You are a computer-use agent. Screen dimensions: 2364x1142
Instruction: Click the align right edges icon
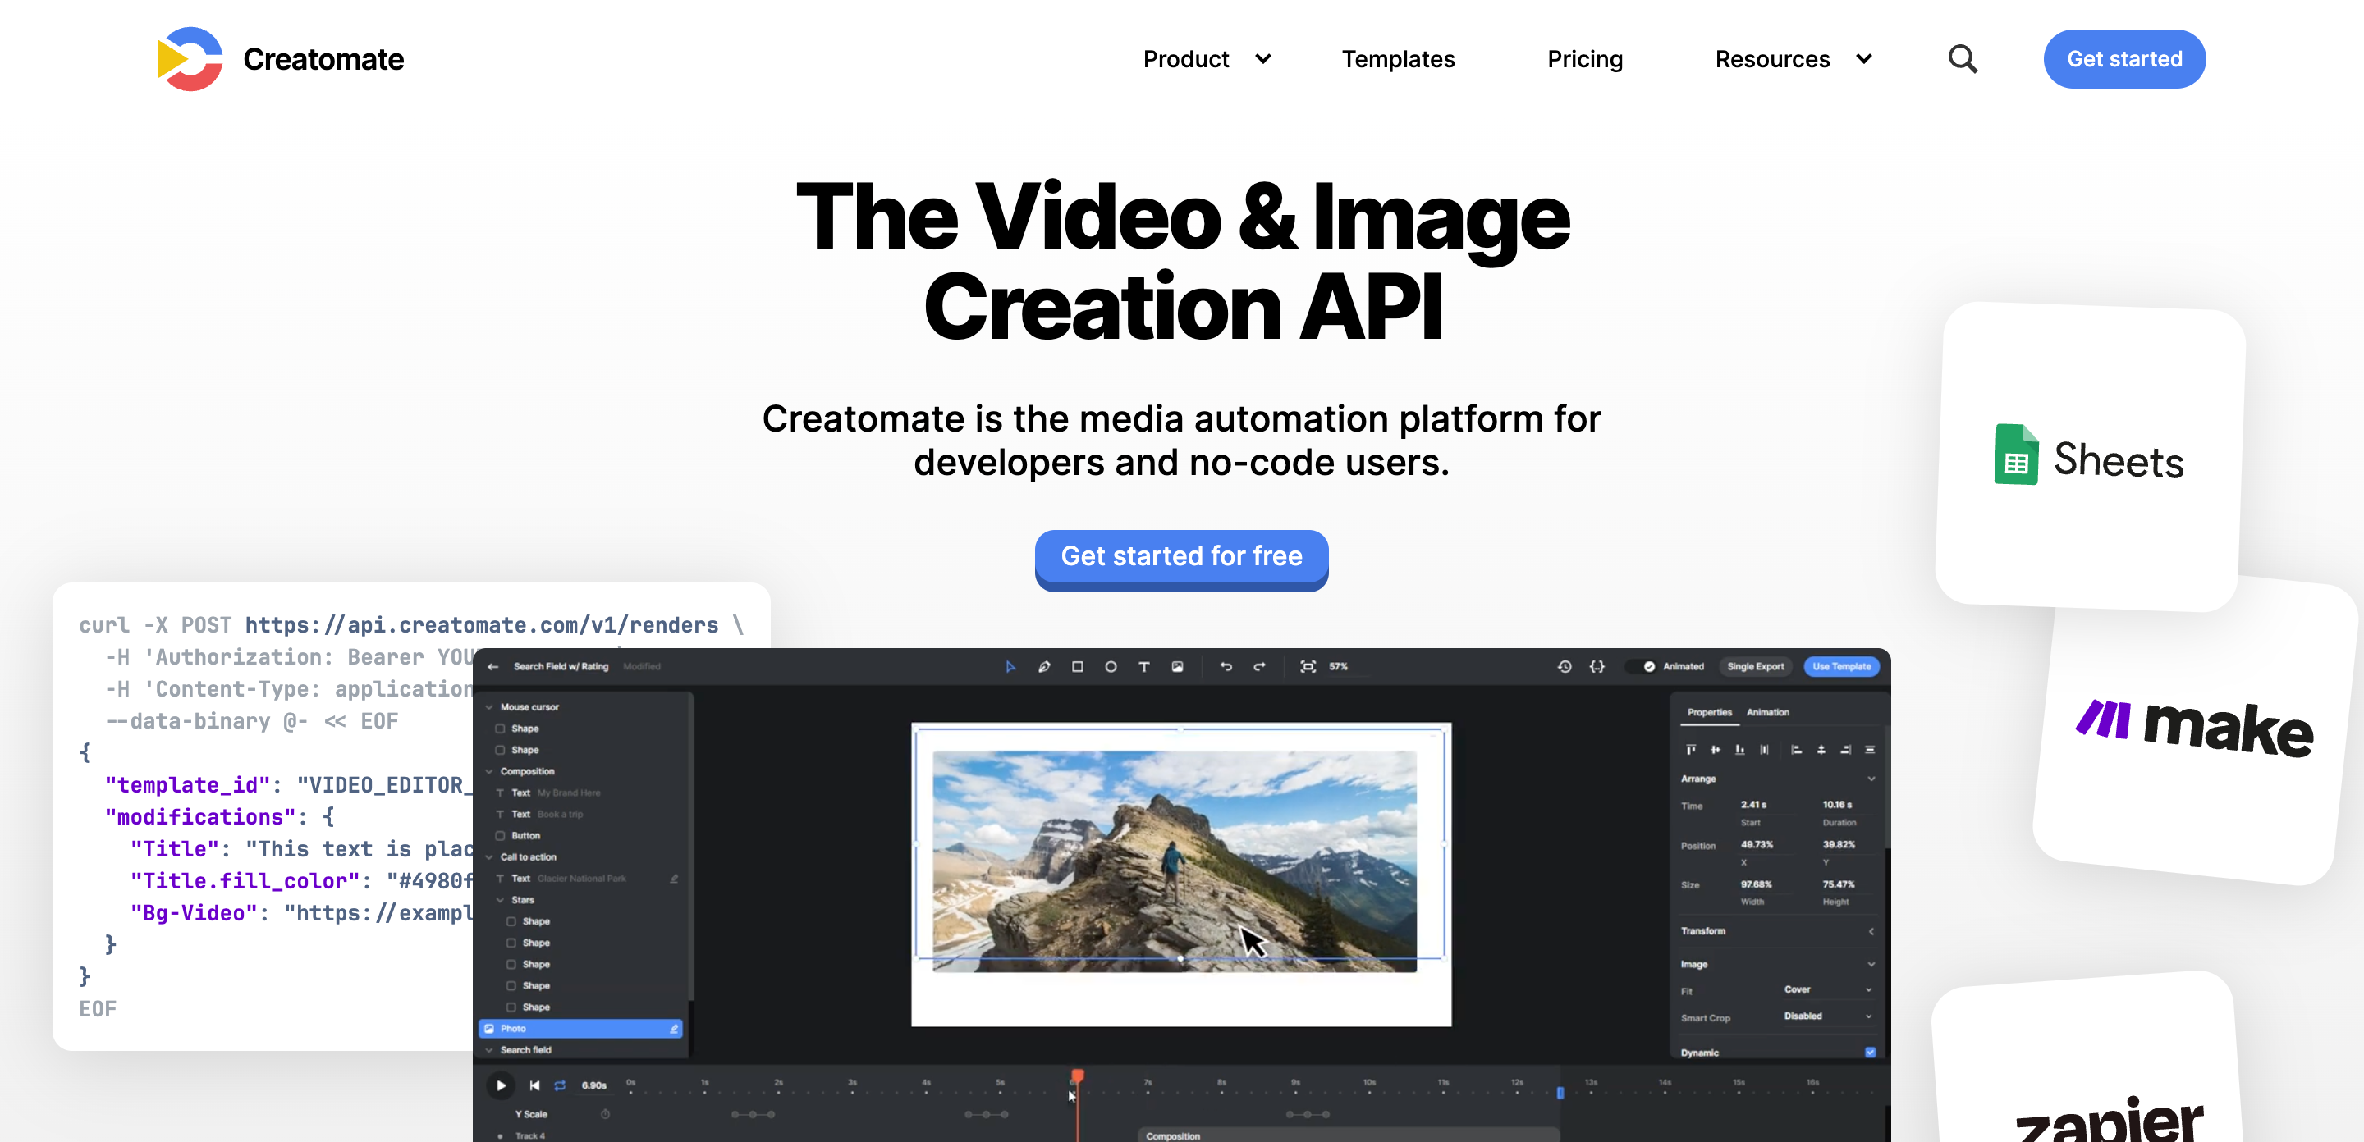(1845, 749)
